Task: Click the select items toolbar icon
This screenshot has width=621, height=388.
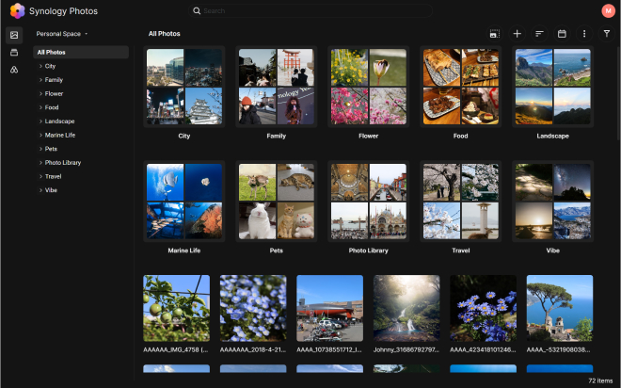Action: pyautogui.click(x=494, y=34)
